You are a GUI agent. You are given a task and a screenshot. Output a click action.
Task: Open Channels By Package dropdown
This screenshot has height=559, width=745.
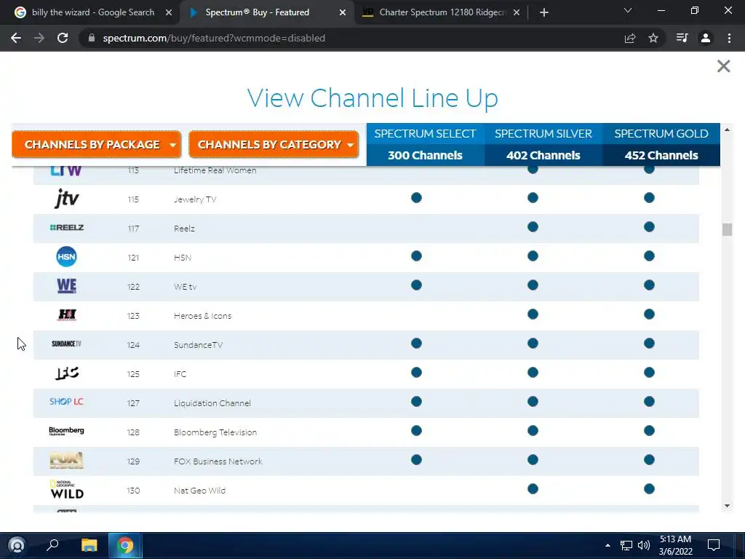97,145
